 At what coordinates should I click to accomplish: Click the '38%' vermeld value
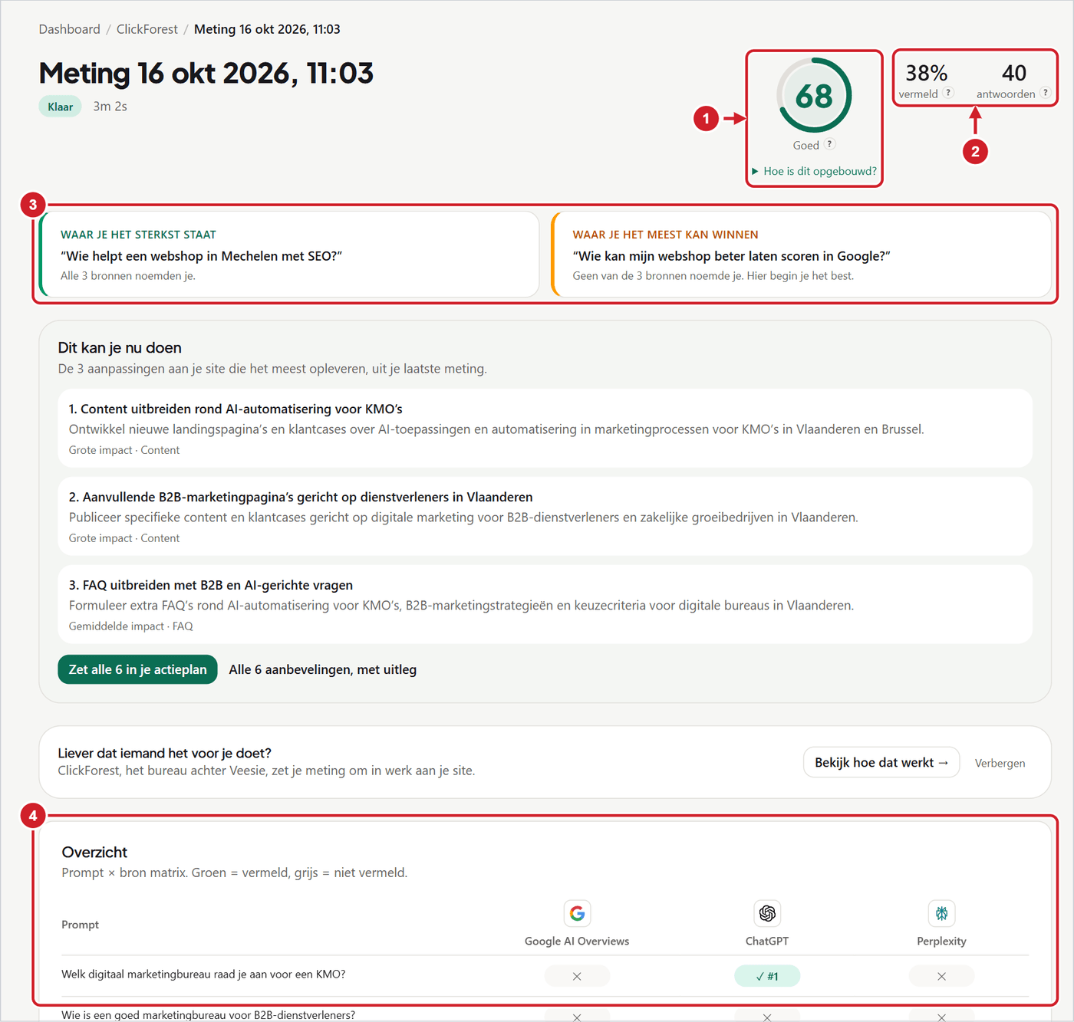click(x=926, y=73)
